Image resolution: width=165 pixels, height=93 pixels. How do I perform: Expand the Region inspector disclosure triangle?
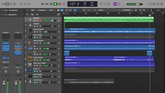(x=2, y=10)
